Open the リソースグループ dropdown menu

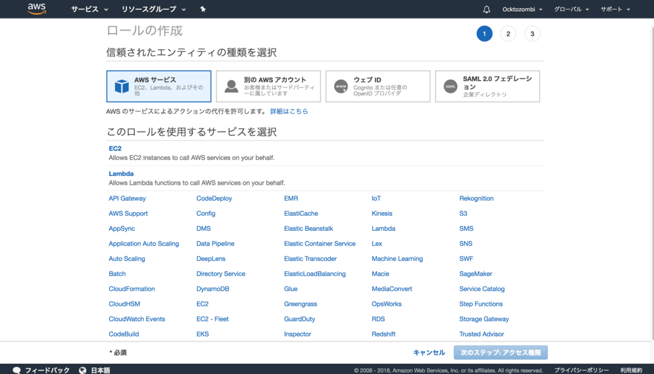[153, 9]
